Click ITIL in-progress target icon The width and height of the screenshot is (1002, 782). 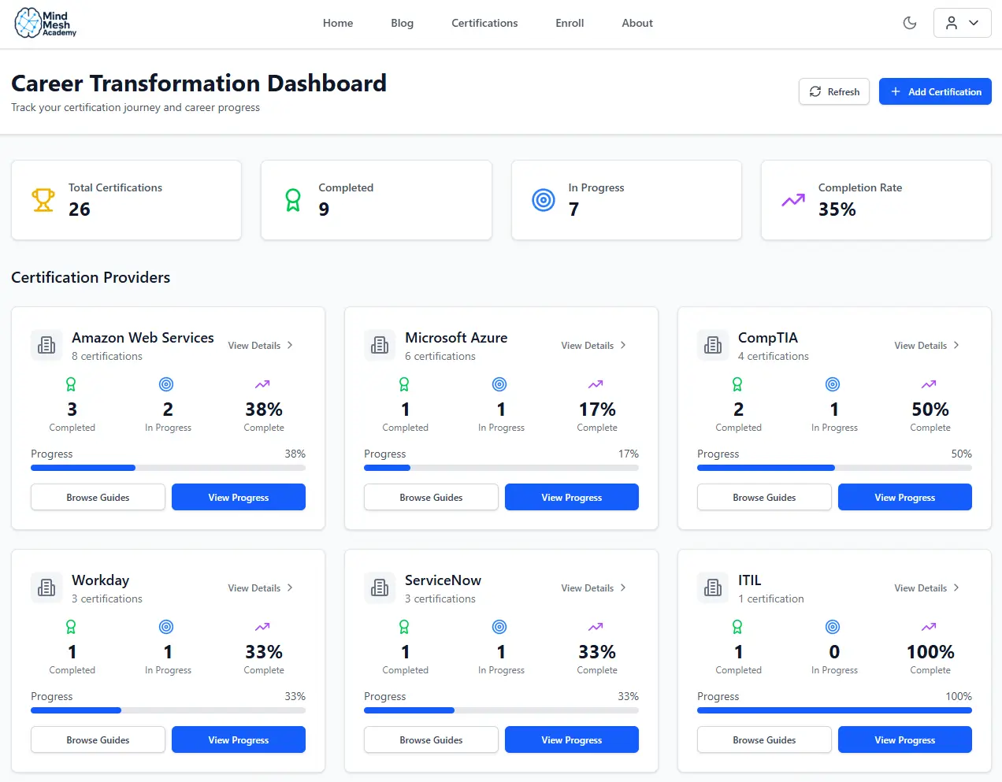[833, 627]
